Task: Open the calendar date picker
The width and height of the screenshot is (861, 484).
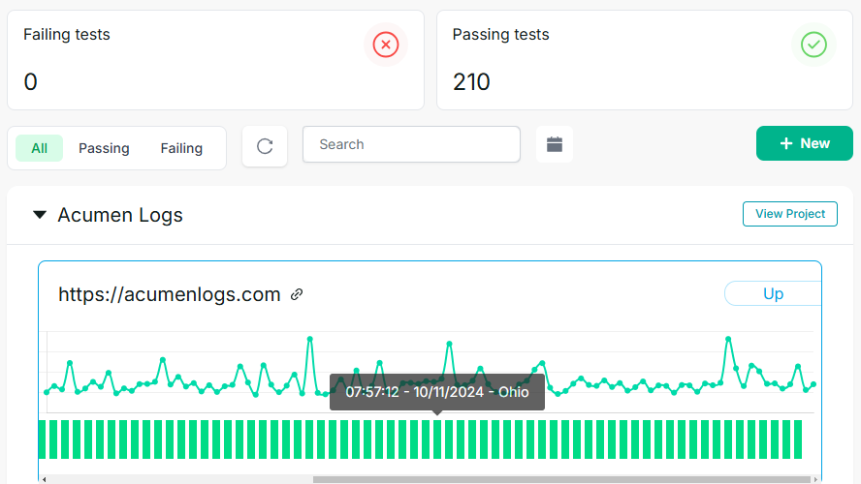Action: (555, 144)
